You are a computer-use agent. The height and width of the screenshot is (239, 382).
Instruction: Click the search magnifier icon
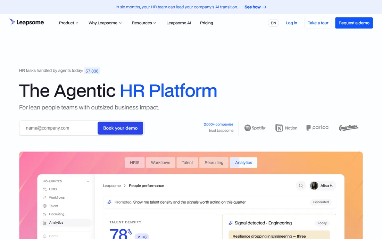click(x=301, y=186)
